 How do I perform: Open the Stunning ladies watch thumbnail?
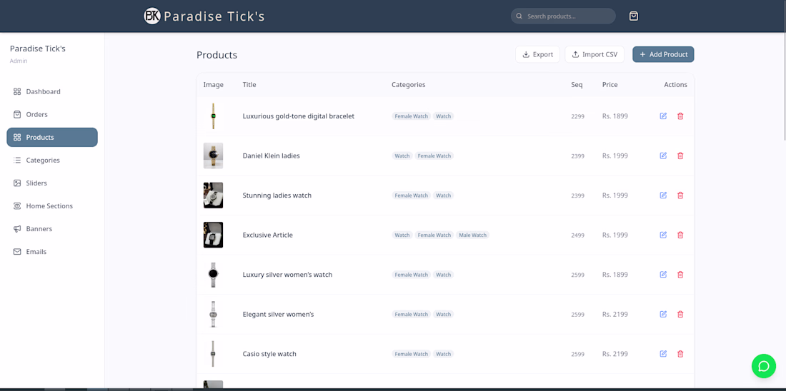[213, 195]
